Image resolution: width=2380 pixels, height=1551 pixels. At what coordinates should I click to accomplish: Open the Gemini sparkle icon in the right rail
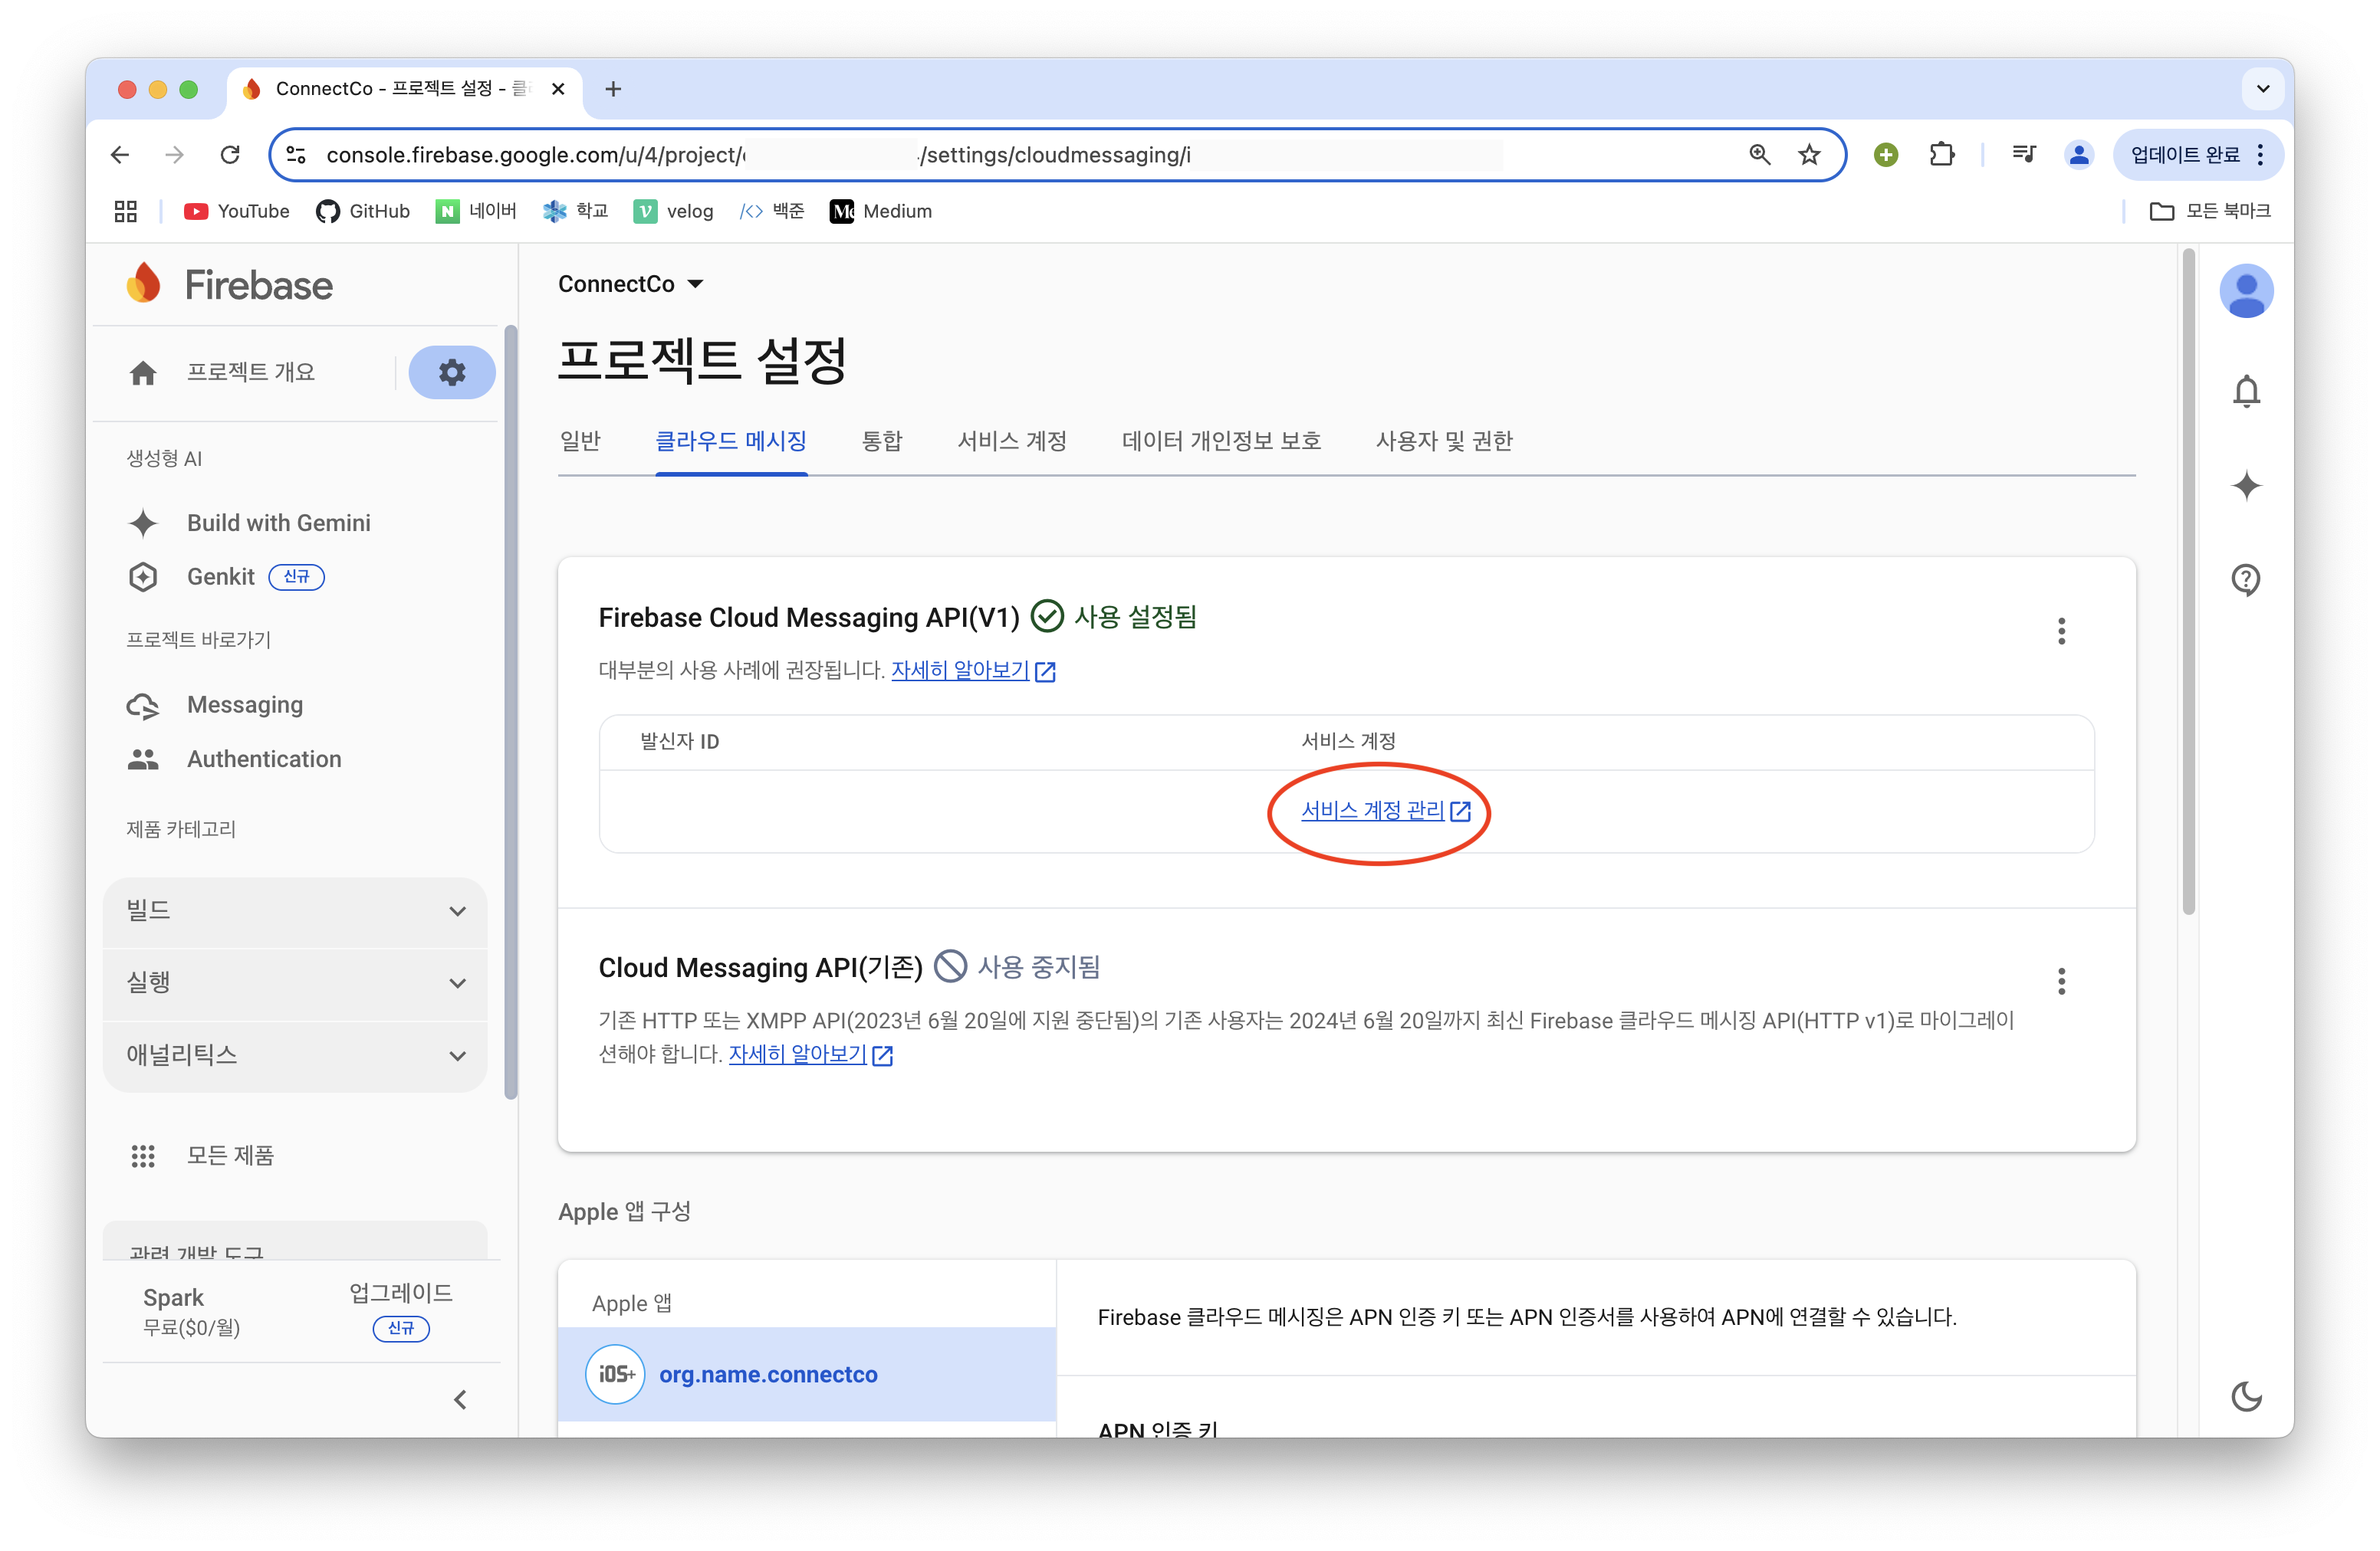[x=2246, y=486]
